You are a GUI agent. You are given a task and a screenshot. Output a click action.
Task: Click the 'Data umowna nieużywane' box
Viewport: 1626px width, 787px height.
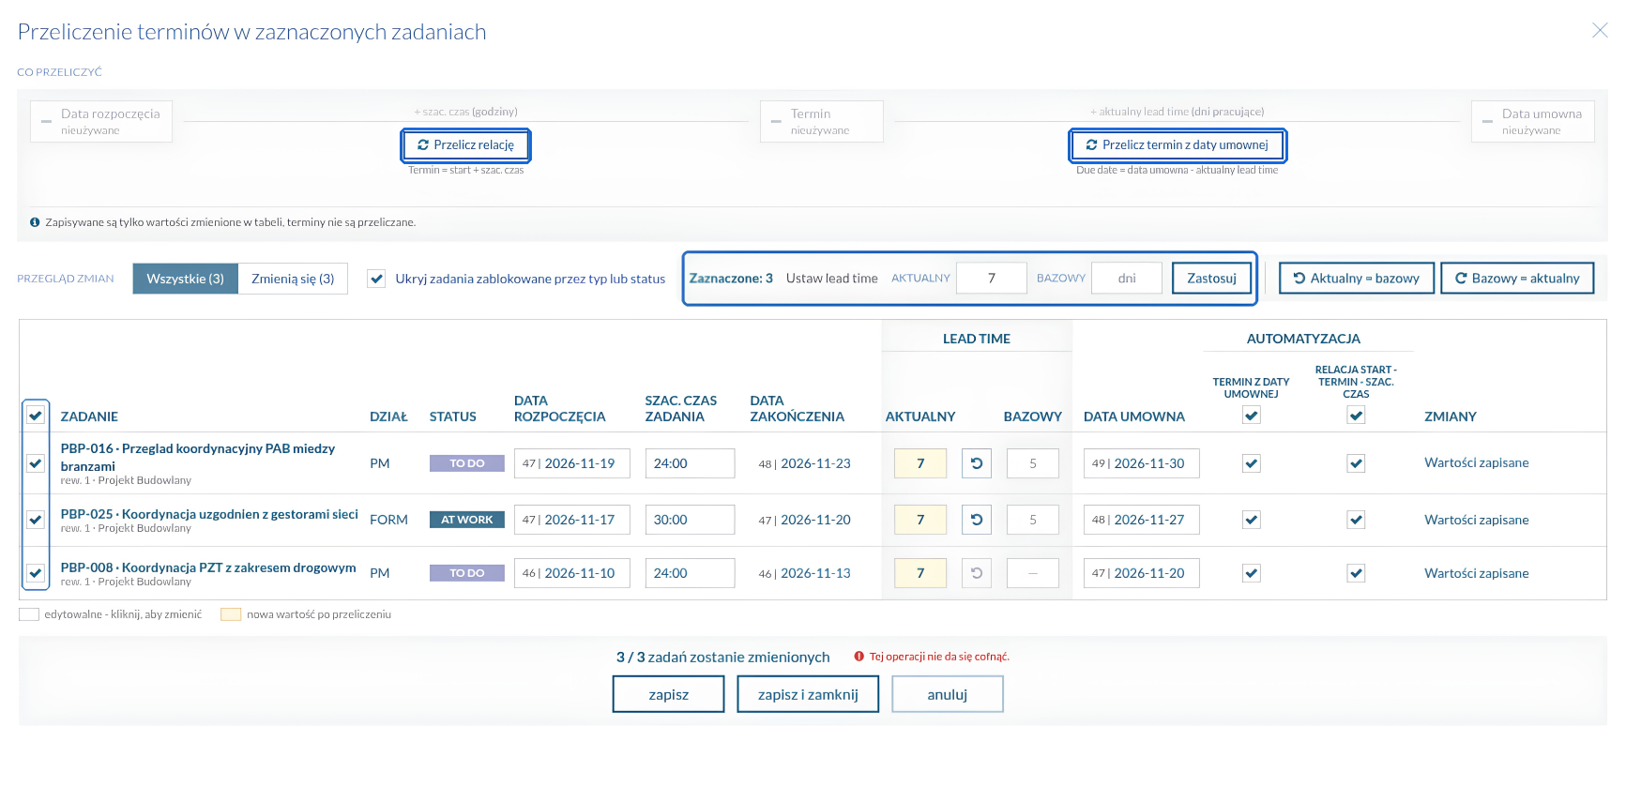tap(1533, 121)
